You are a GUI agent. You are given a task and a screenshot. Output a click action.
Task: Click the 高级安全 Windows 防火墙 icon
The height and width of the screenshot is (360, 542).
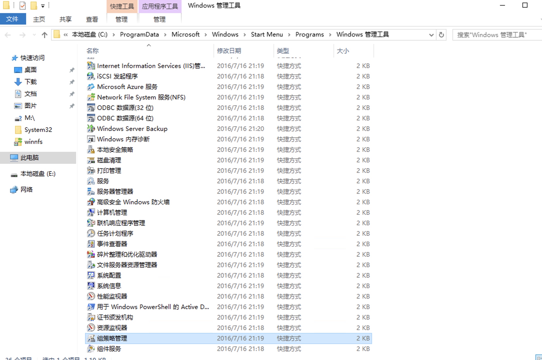point(91,202)
